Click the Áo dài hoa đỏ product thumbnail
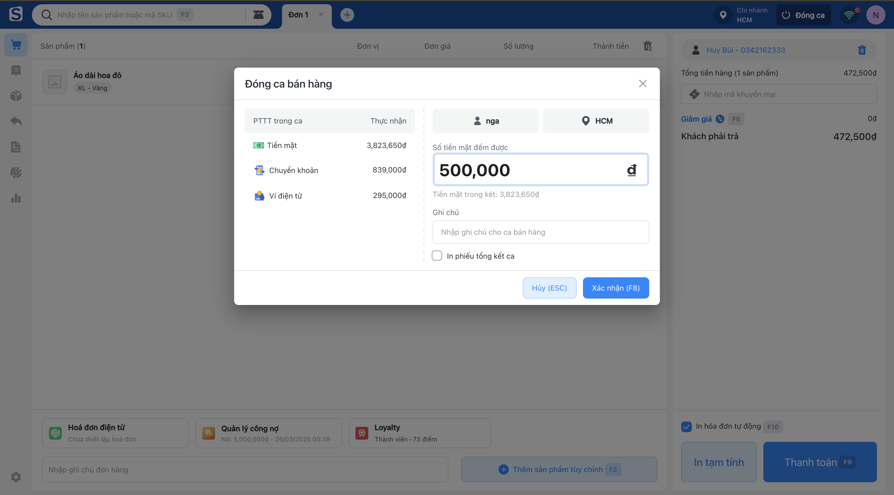Viewport: 894px width, 495px height. point(55,82)
